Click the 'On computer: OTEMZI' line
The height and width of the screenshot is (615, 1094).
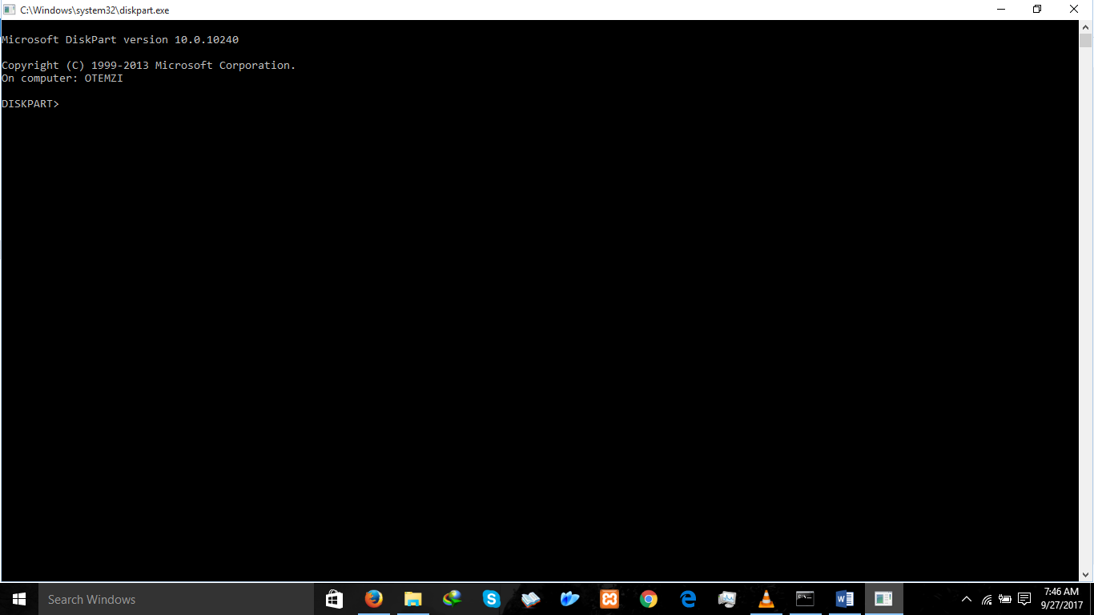click(62, 78)
